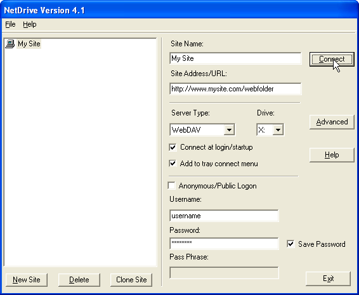Click the Clone Site button
This screenshot has height=295, width=359.
coord(131,280)
